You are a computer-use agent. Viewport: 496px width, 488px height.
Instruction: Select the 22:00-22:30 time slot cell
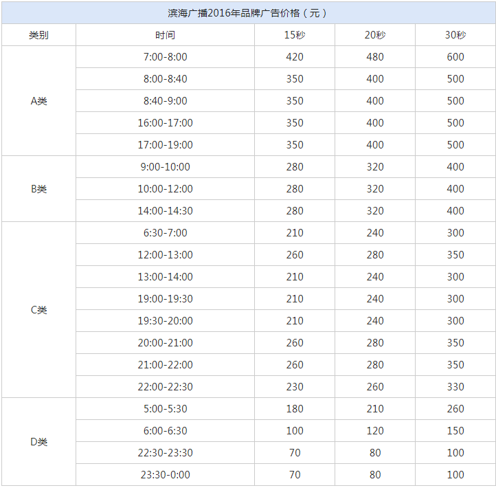point(165,387)
